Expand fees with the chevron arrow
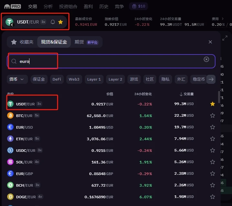The width and height of the screenshot is (232, 206). tap(223, 19)
